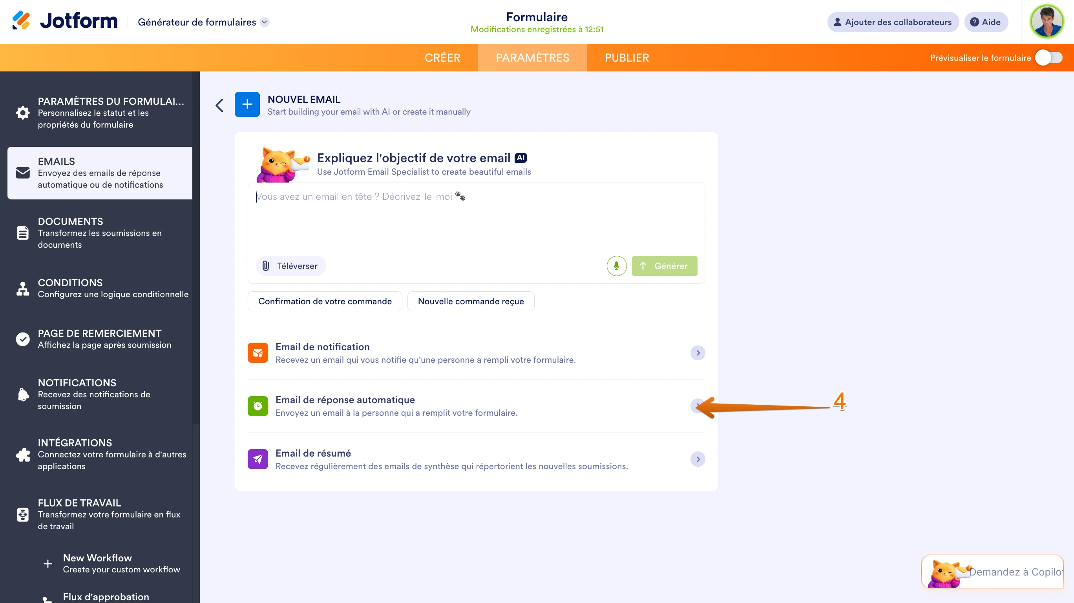Open the CONDITIONS sidebar icon

[x=22, y=288]
